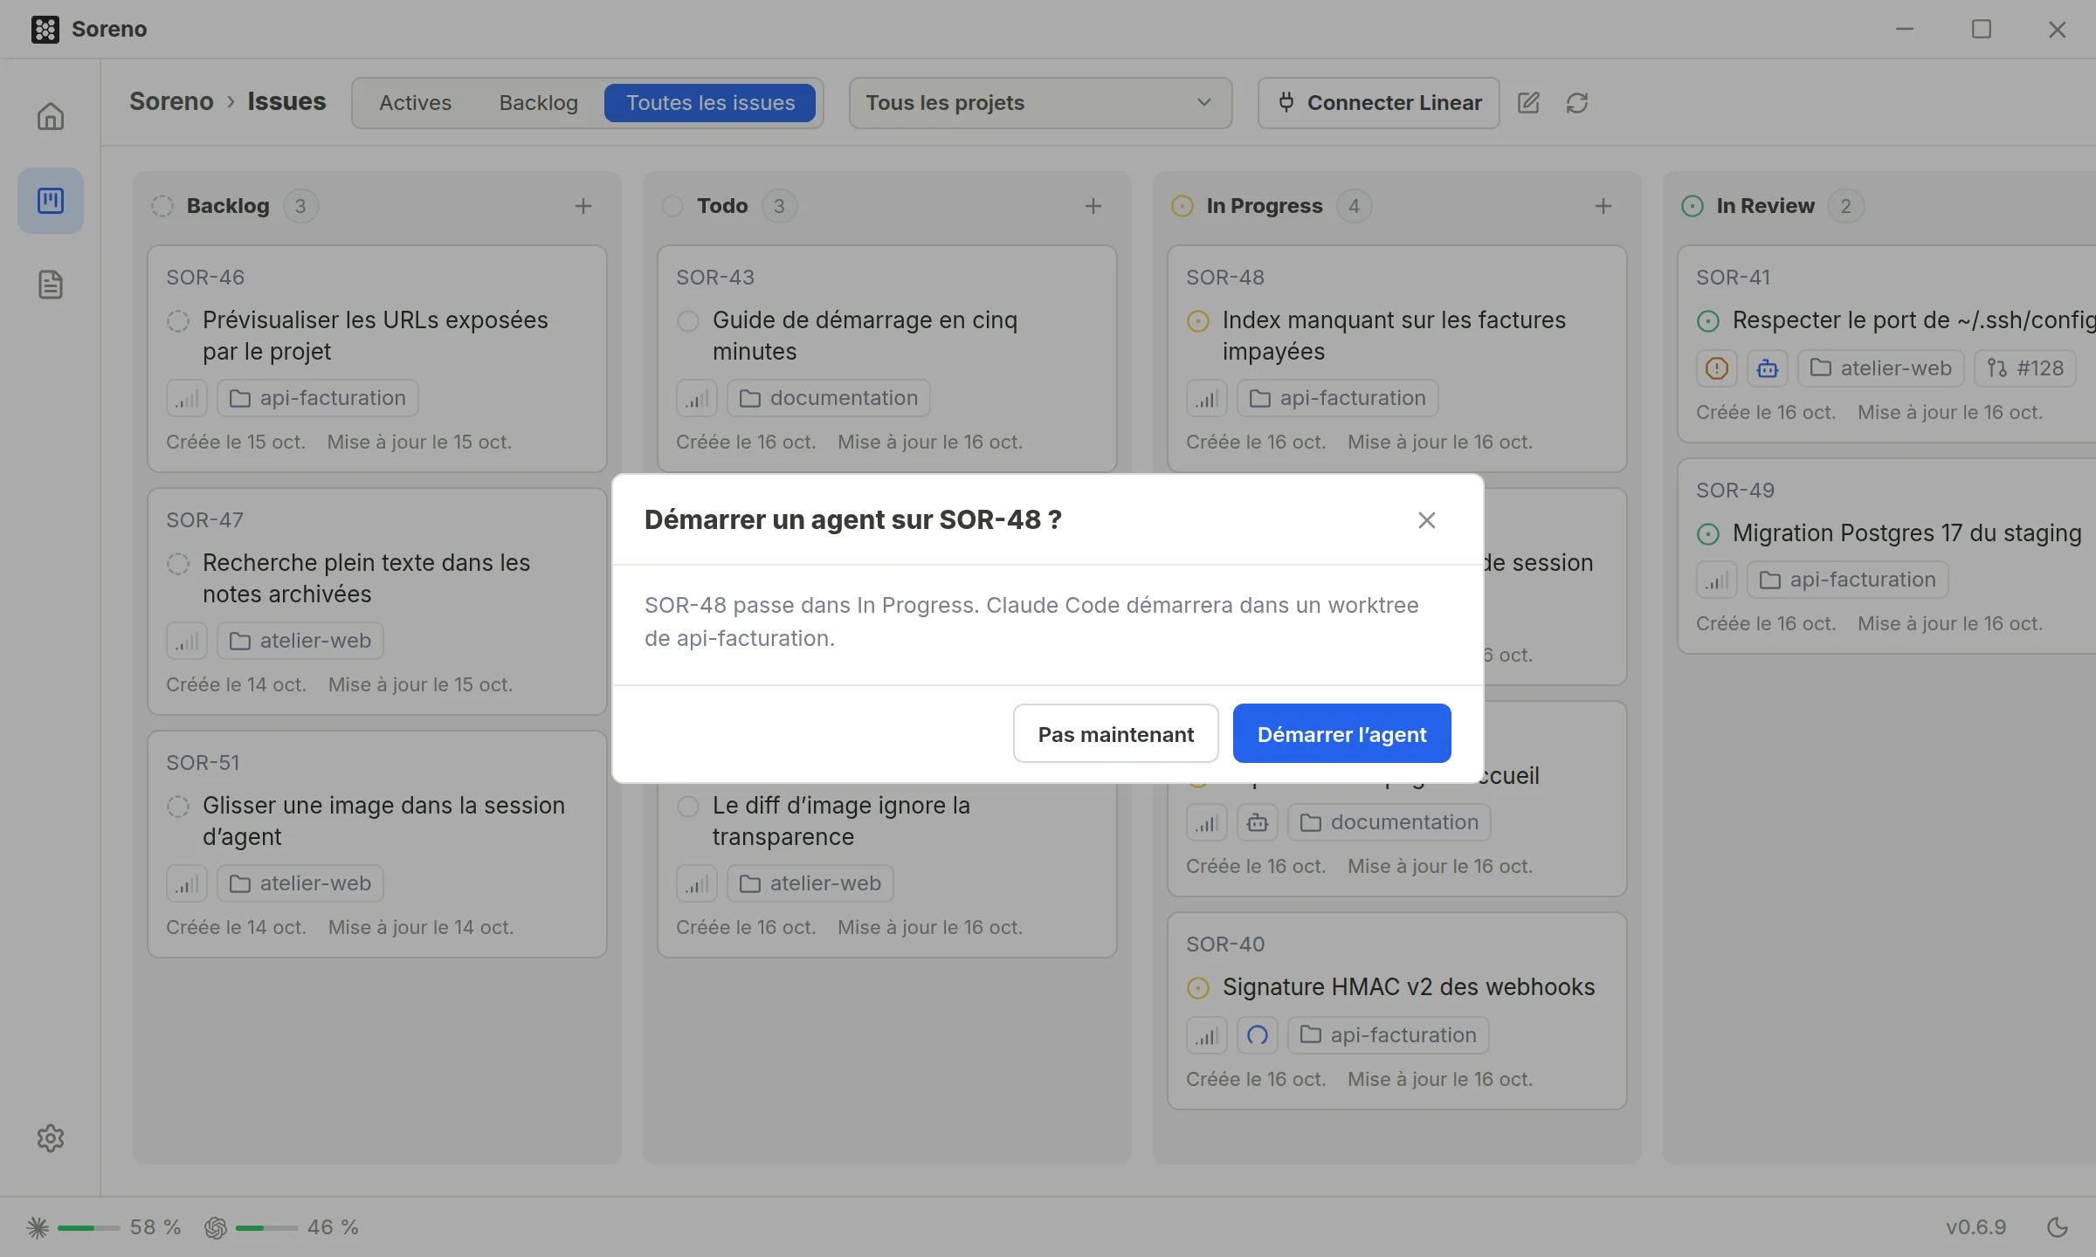Switch to the Backlog tab
This screenshot has width=2096, height=1257.
click(x=539, y=103)
